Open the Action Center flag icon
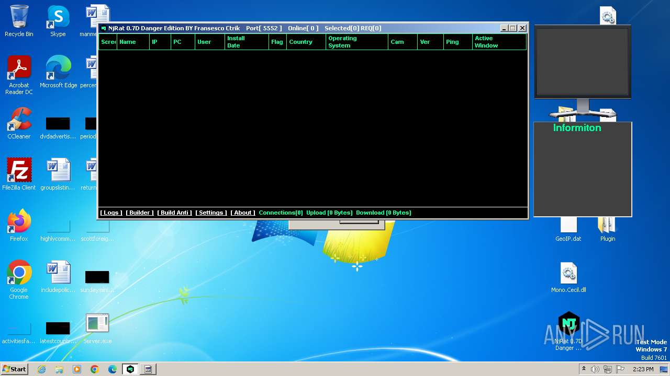 coord(620,369)
